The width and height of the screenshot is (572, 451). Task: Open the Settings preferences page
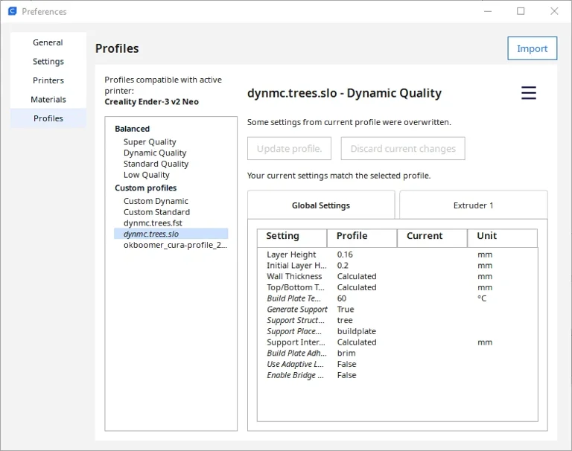point(48,62)
